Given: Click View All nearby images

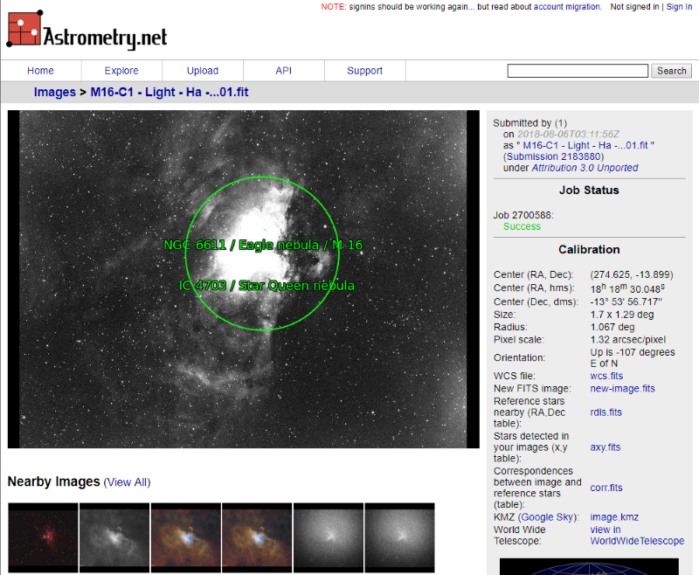Looking at the screenshot, I should pyautogui.click(x=127, y=482).
